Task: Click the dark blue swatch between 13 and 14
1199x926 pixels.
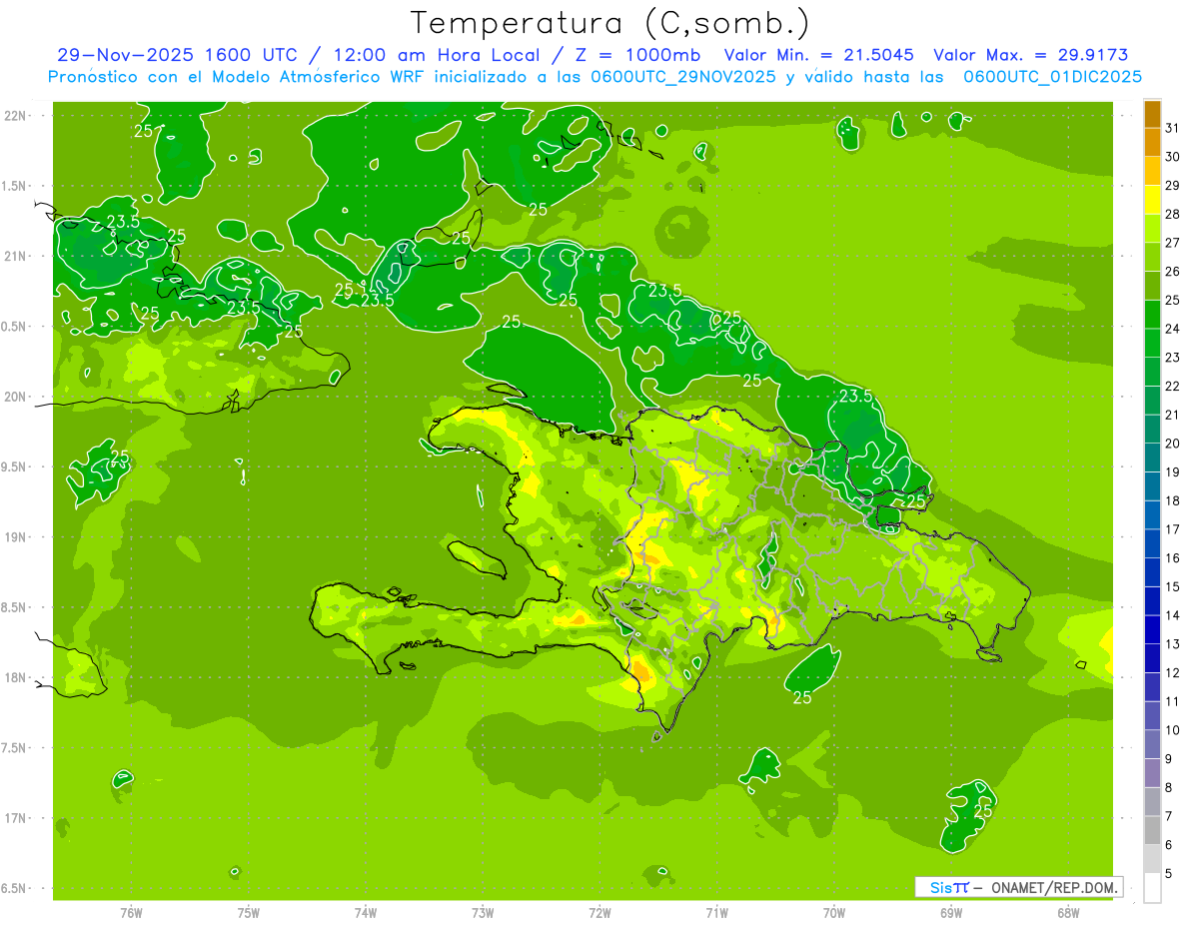Action: click(x=1152, y=629)
